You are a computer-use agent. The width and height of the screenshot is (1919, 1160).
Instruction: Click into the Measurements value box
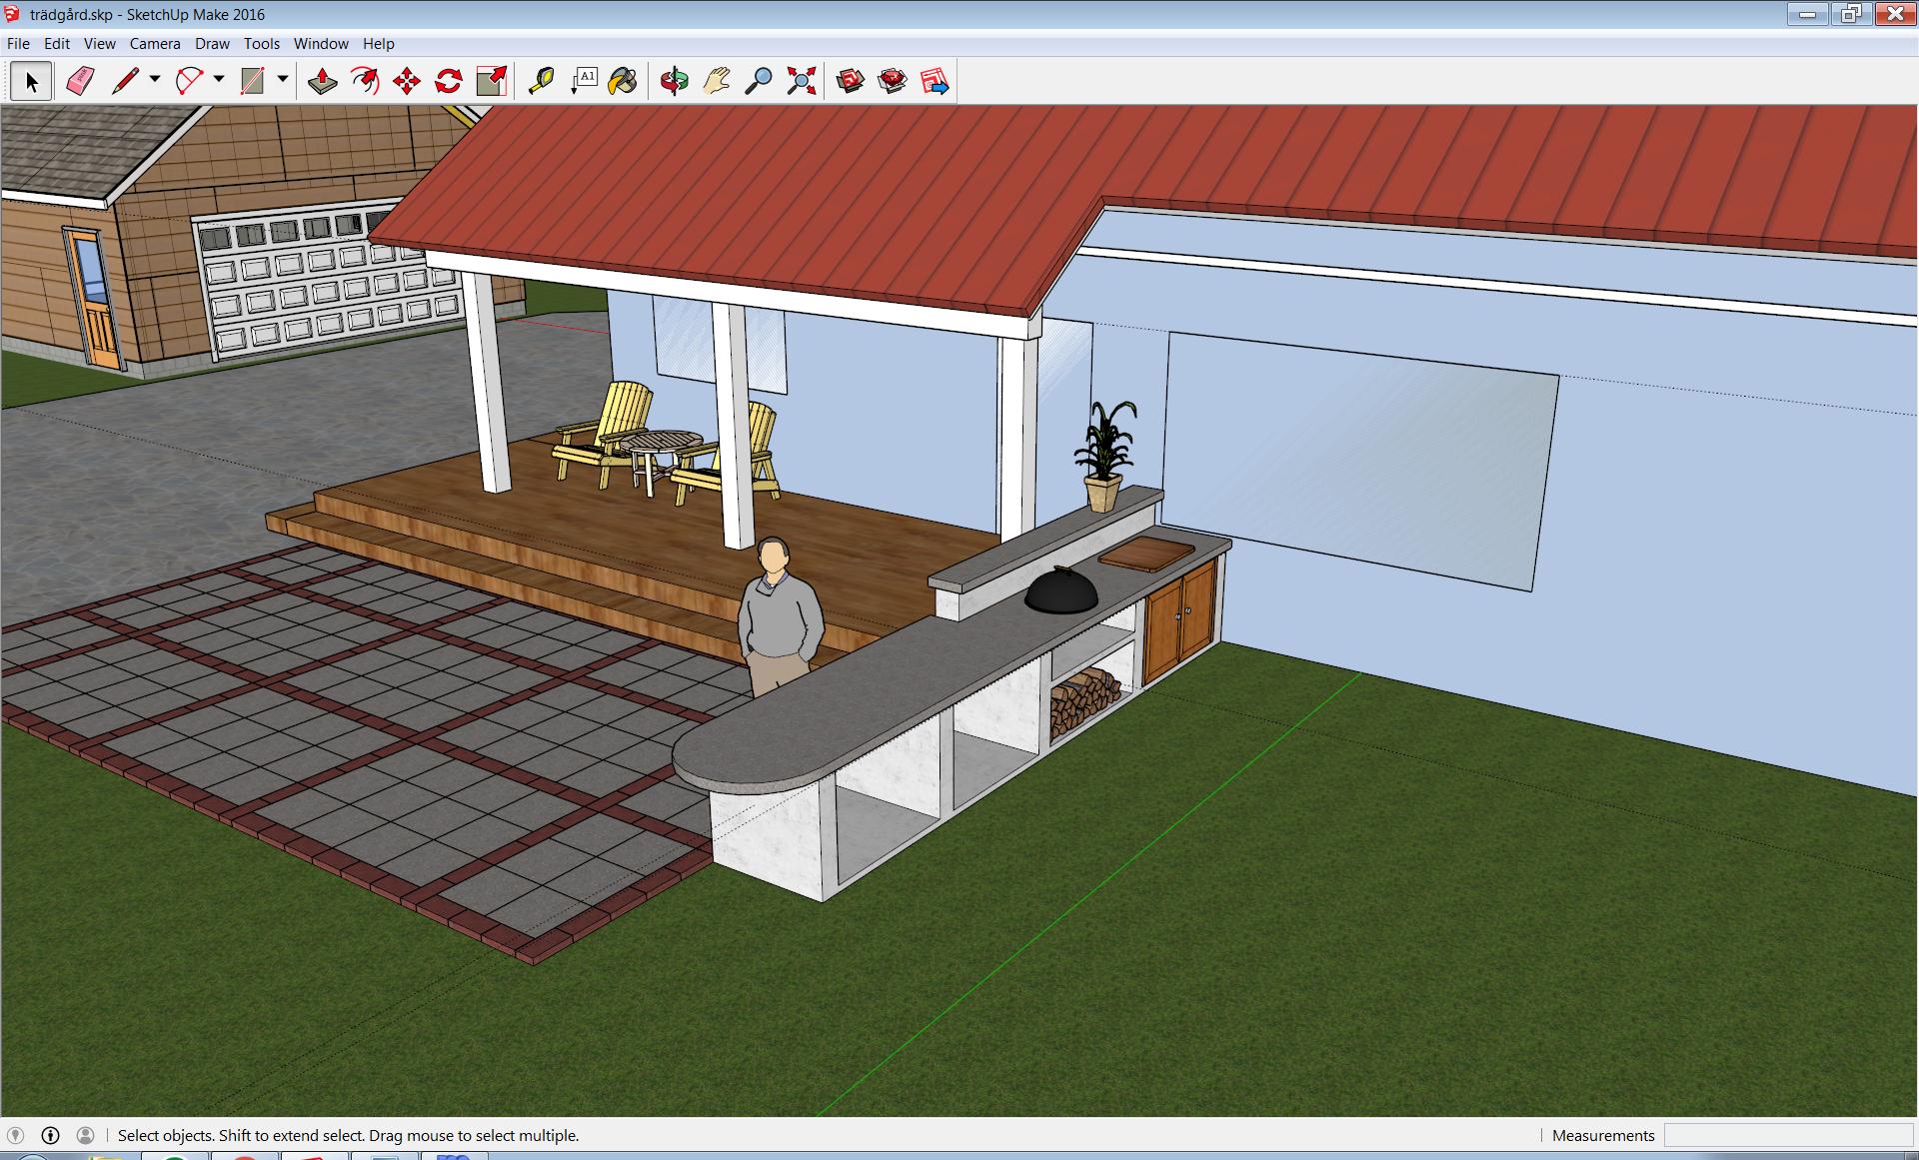click(x=1787, y=1135)
